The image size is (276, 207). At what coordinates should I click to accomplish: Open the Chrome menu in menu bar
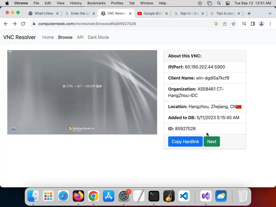pos(21,3)
